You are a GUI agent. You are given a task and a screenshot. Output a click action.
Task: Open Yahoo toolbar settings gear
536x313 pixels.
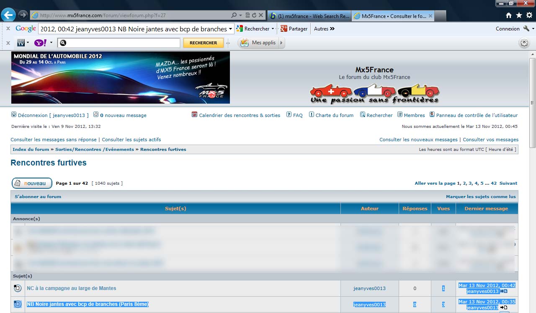click(523, 43)
